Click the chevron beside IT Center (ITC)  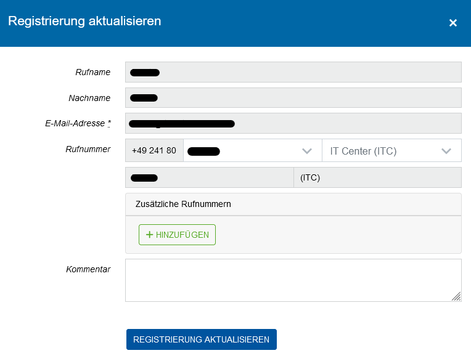447,151
